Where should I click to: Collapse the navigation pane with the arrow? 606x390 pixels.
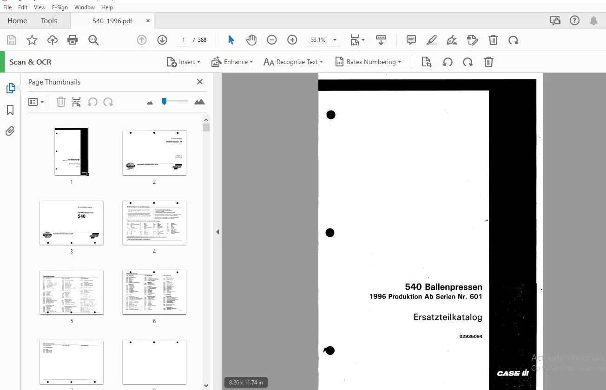tap(217, 232)
